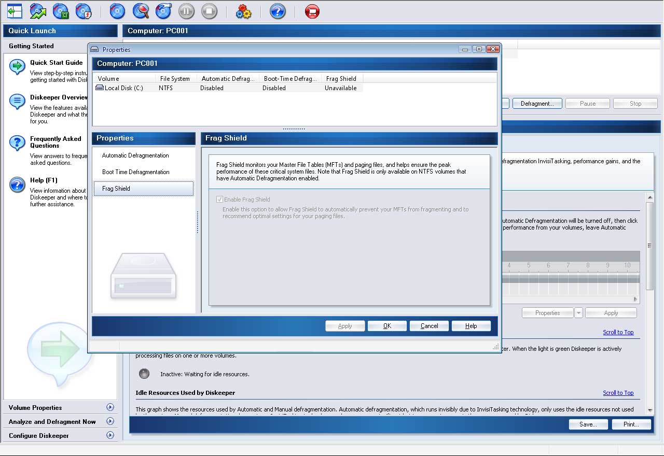The height and width of the screenshot is (456, 664).
Task: Click the Diskeeper Overview speech bubble icon
Action: (17, 101)
